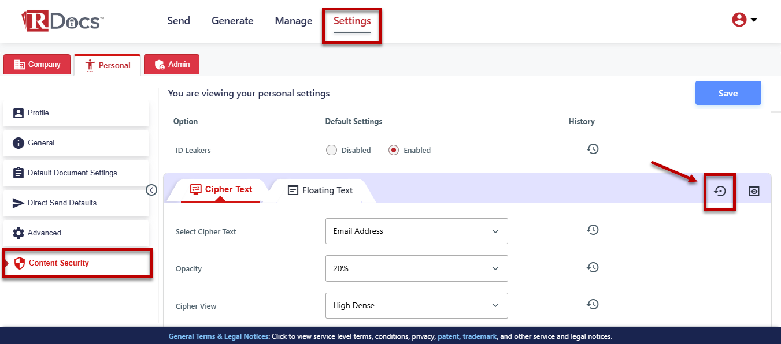Collapse the sidebar with the arrow button

point(151,190)
